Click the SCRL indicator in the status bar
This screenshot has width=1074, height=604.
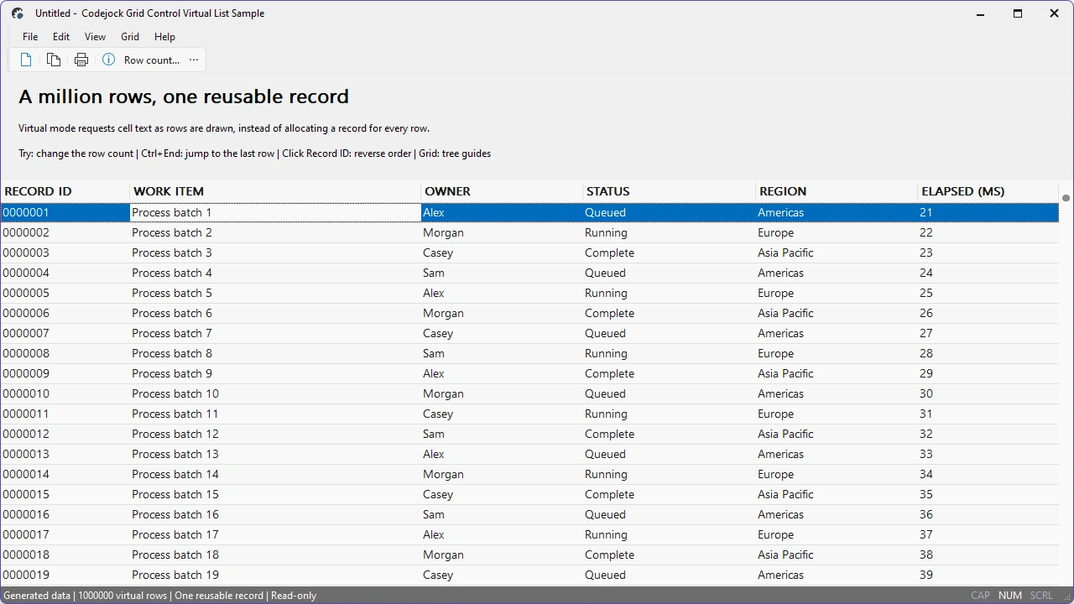pos(1041,596)
